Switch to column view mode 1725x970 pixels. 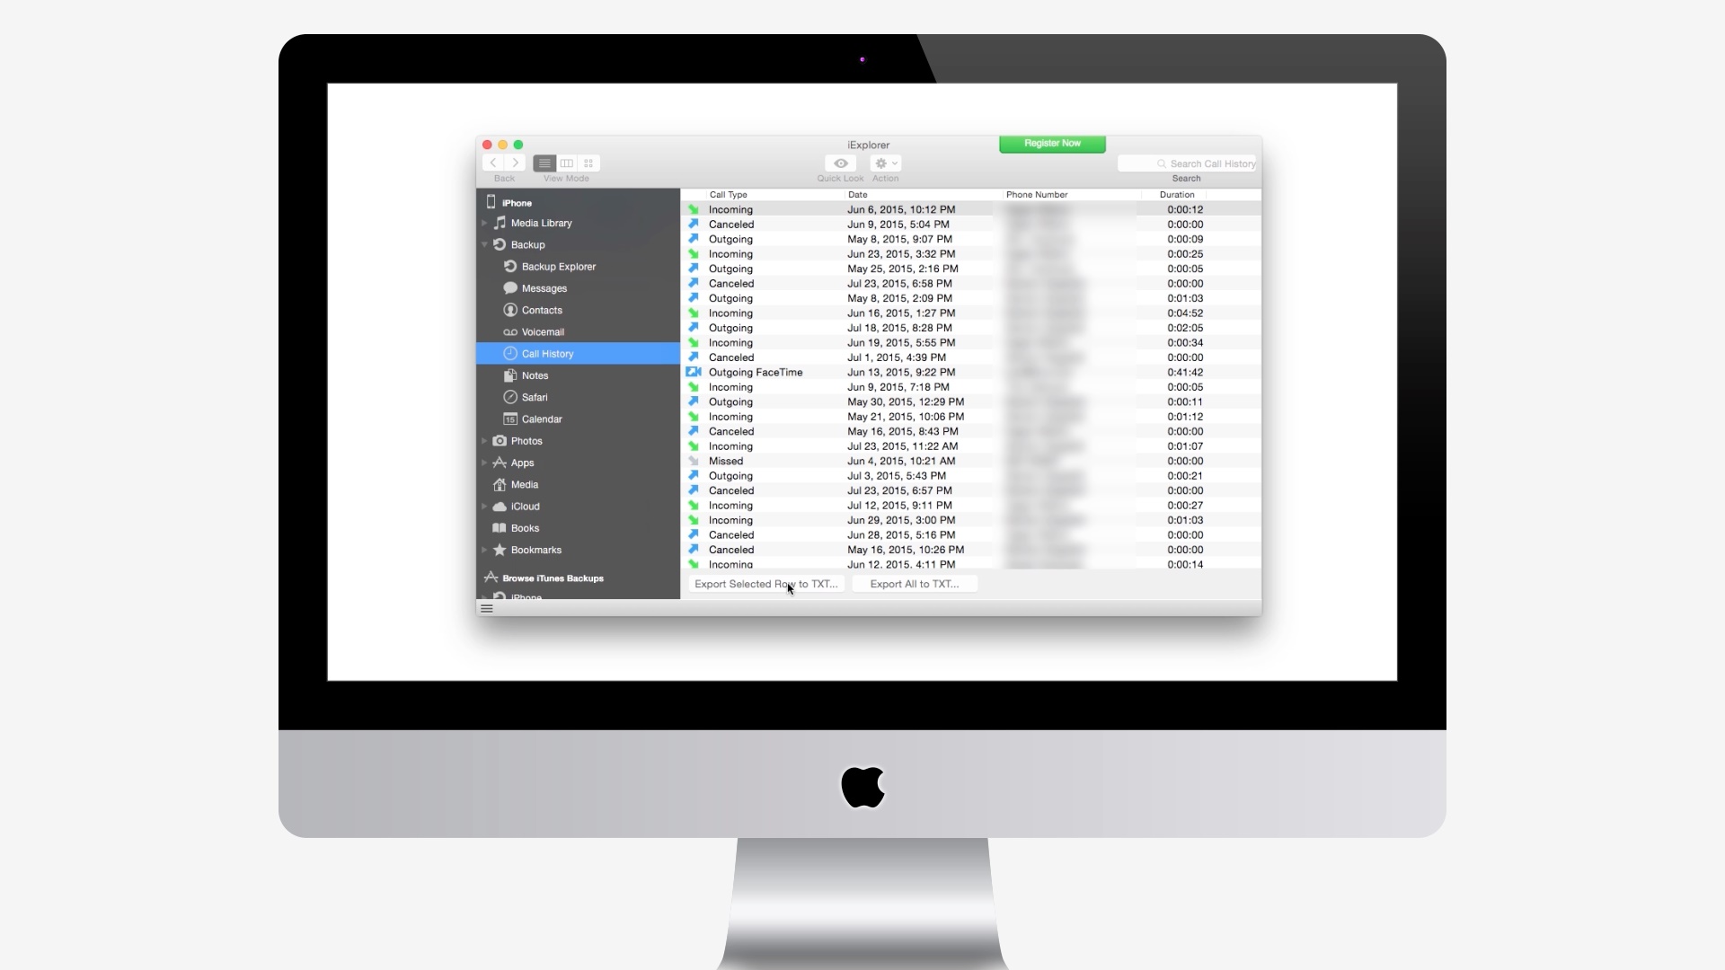pyautogui.click(x=567, y=163)
